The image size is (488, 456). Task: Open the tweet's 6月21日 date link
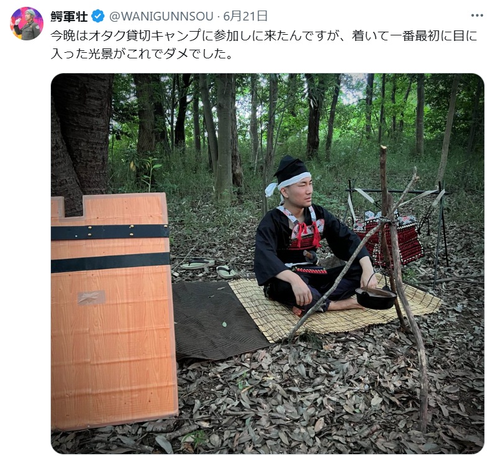pos(246,16)
